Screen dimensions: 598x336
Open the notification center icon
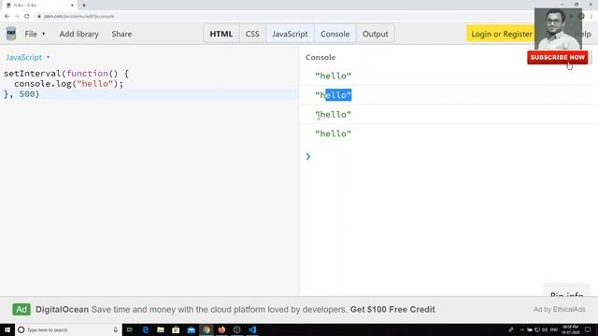588,329
